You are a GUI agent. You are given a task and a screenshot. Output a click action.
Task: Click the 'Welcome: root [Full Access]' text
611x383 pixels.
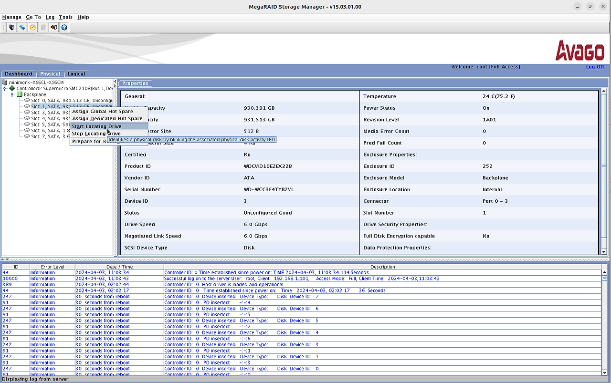(486, 67)
